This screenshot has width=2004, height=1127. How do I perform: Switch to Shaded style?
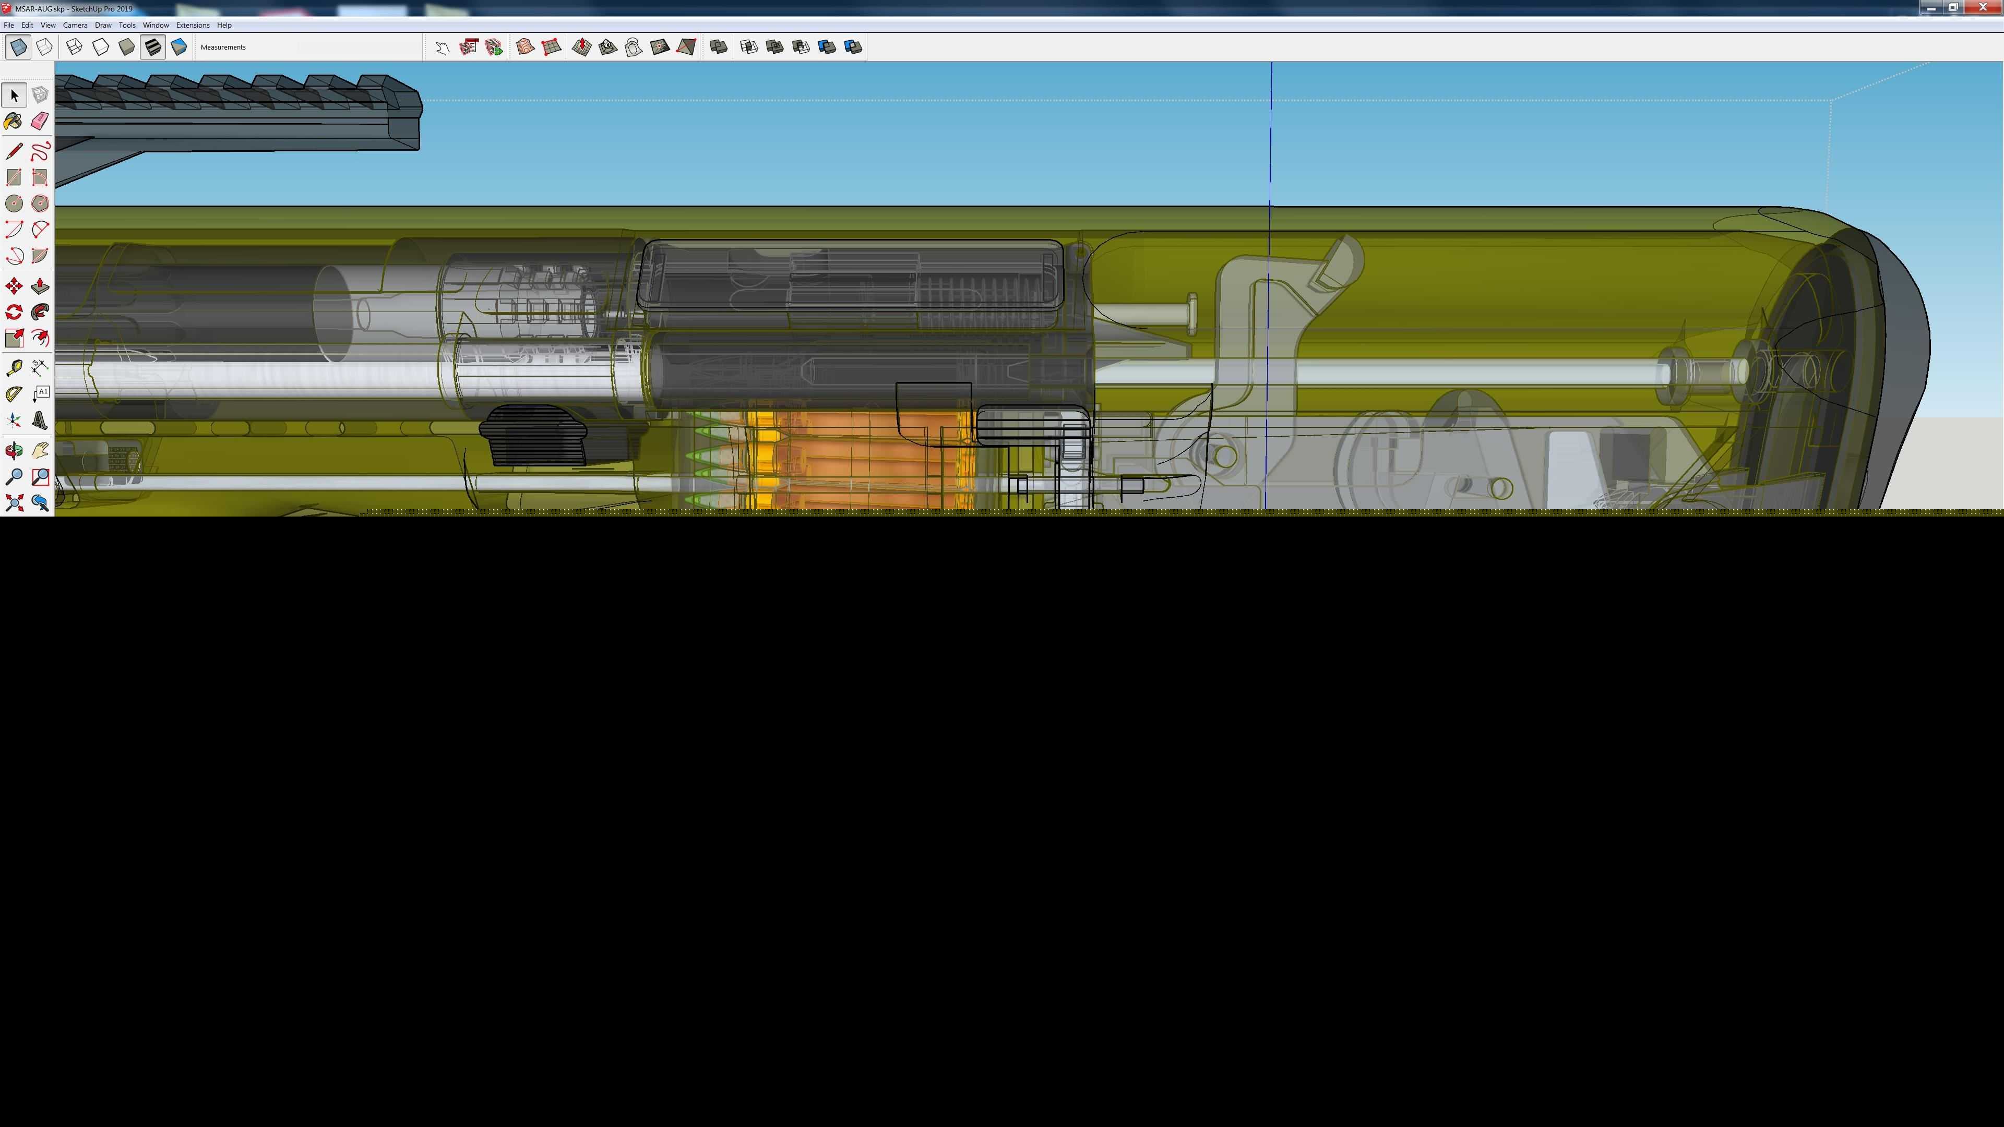coord(127,47)
